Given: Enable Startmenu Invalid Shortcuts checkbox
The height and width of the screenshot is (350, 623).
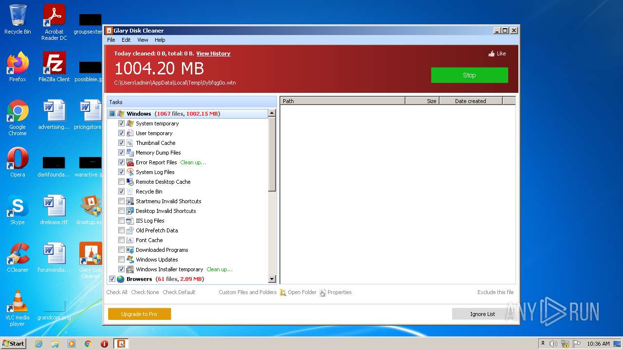Looking at the screenshot, I should coord(121,201).
